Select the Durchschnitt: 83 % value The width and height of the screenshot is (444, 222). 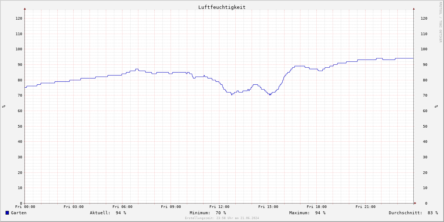413,213
